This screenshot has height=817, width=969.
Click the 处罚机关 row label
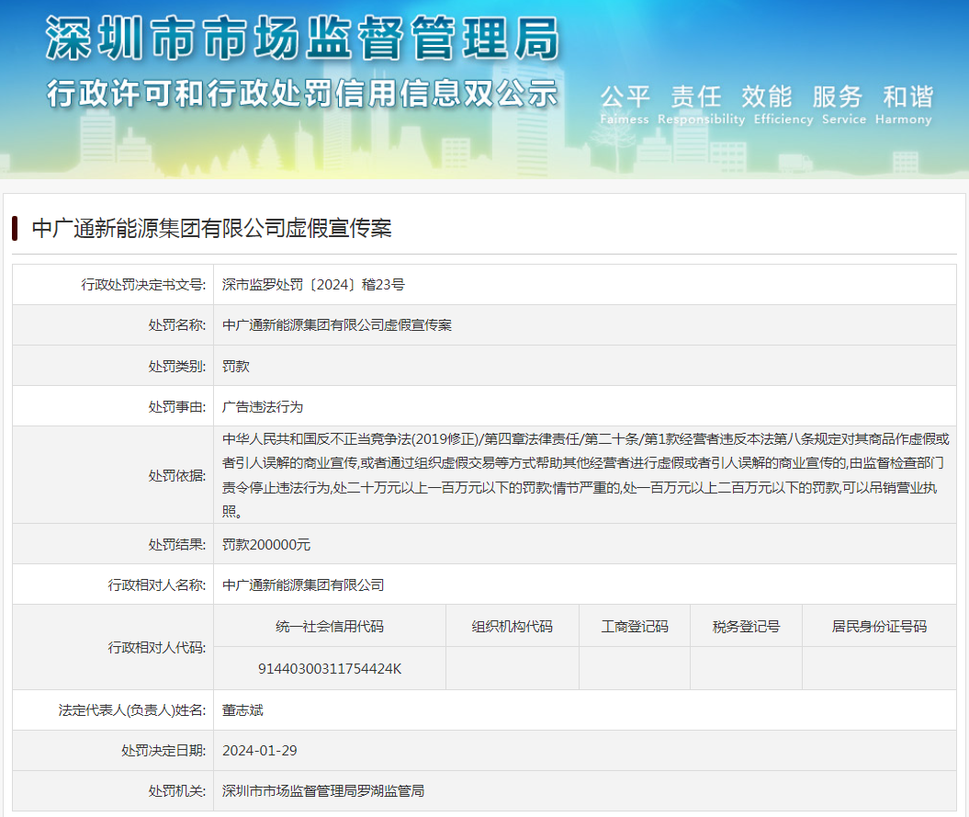[176, 791]
